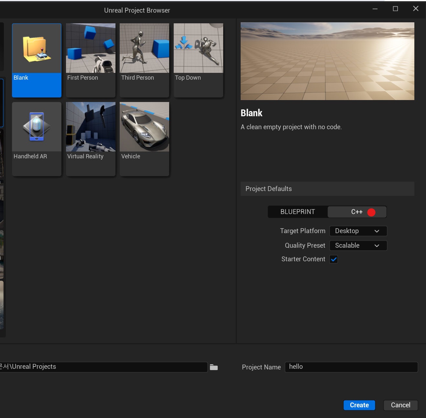This screenshot has width=426, height=418.
Task: Create the new project
Action: 359,405
